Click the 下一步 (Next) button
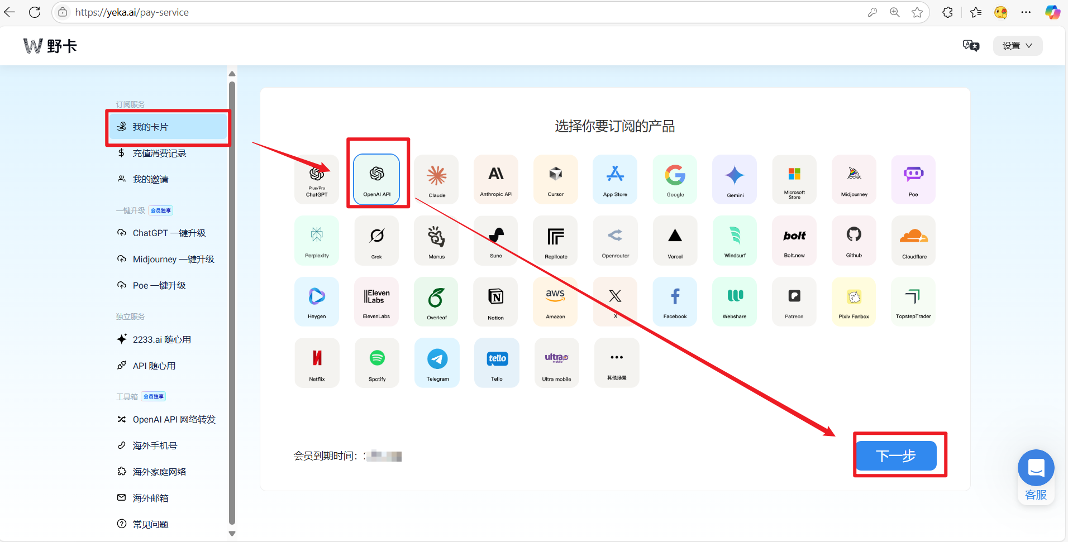Viewport: 1068px width, 542px height. (x=896, y=455)
